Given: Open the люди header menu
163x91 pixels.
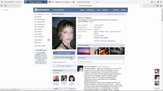Looking at the screenshot, I should coord(82,10).
